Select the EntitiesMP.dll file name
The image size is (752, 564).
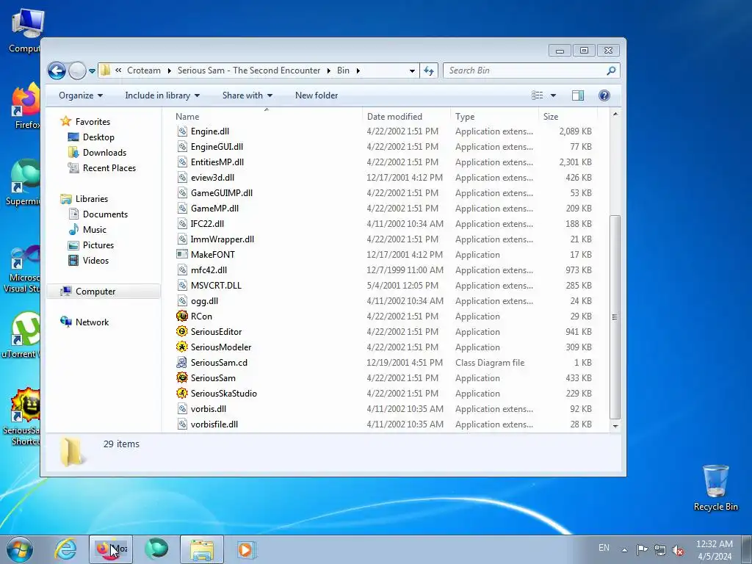click(217, 162)
